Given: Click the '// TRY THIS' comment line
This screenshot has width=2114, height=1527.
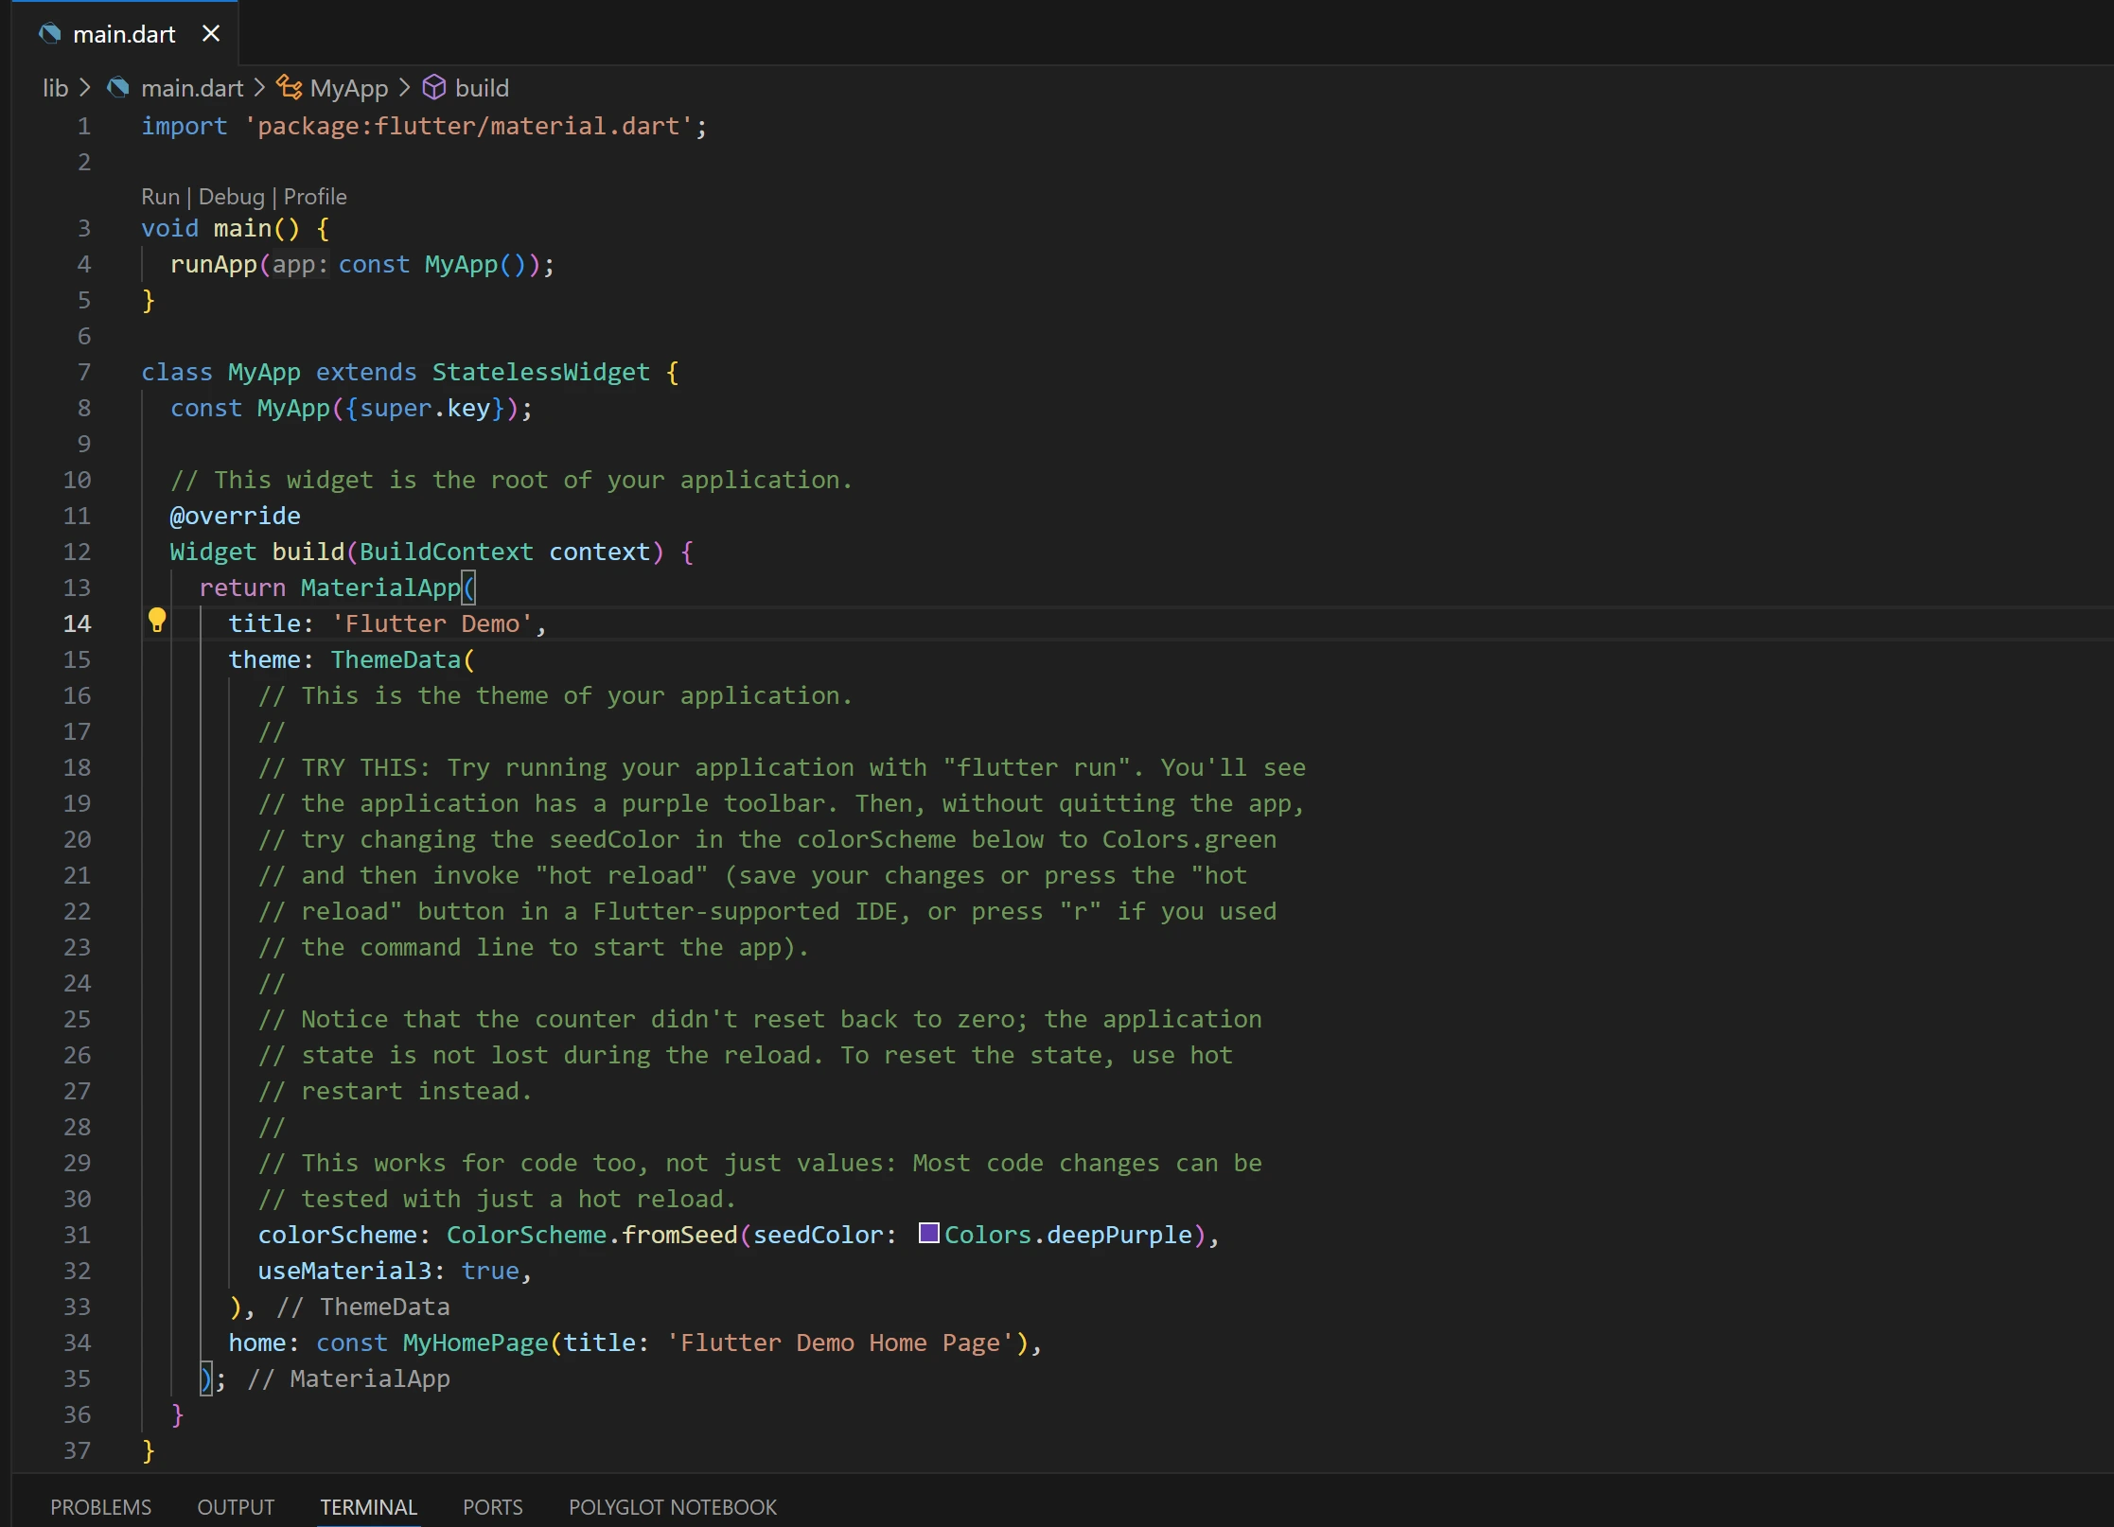Looking at the screenshot, I should 782,767.
